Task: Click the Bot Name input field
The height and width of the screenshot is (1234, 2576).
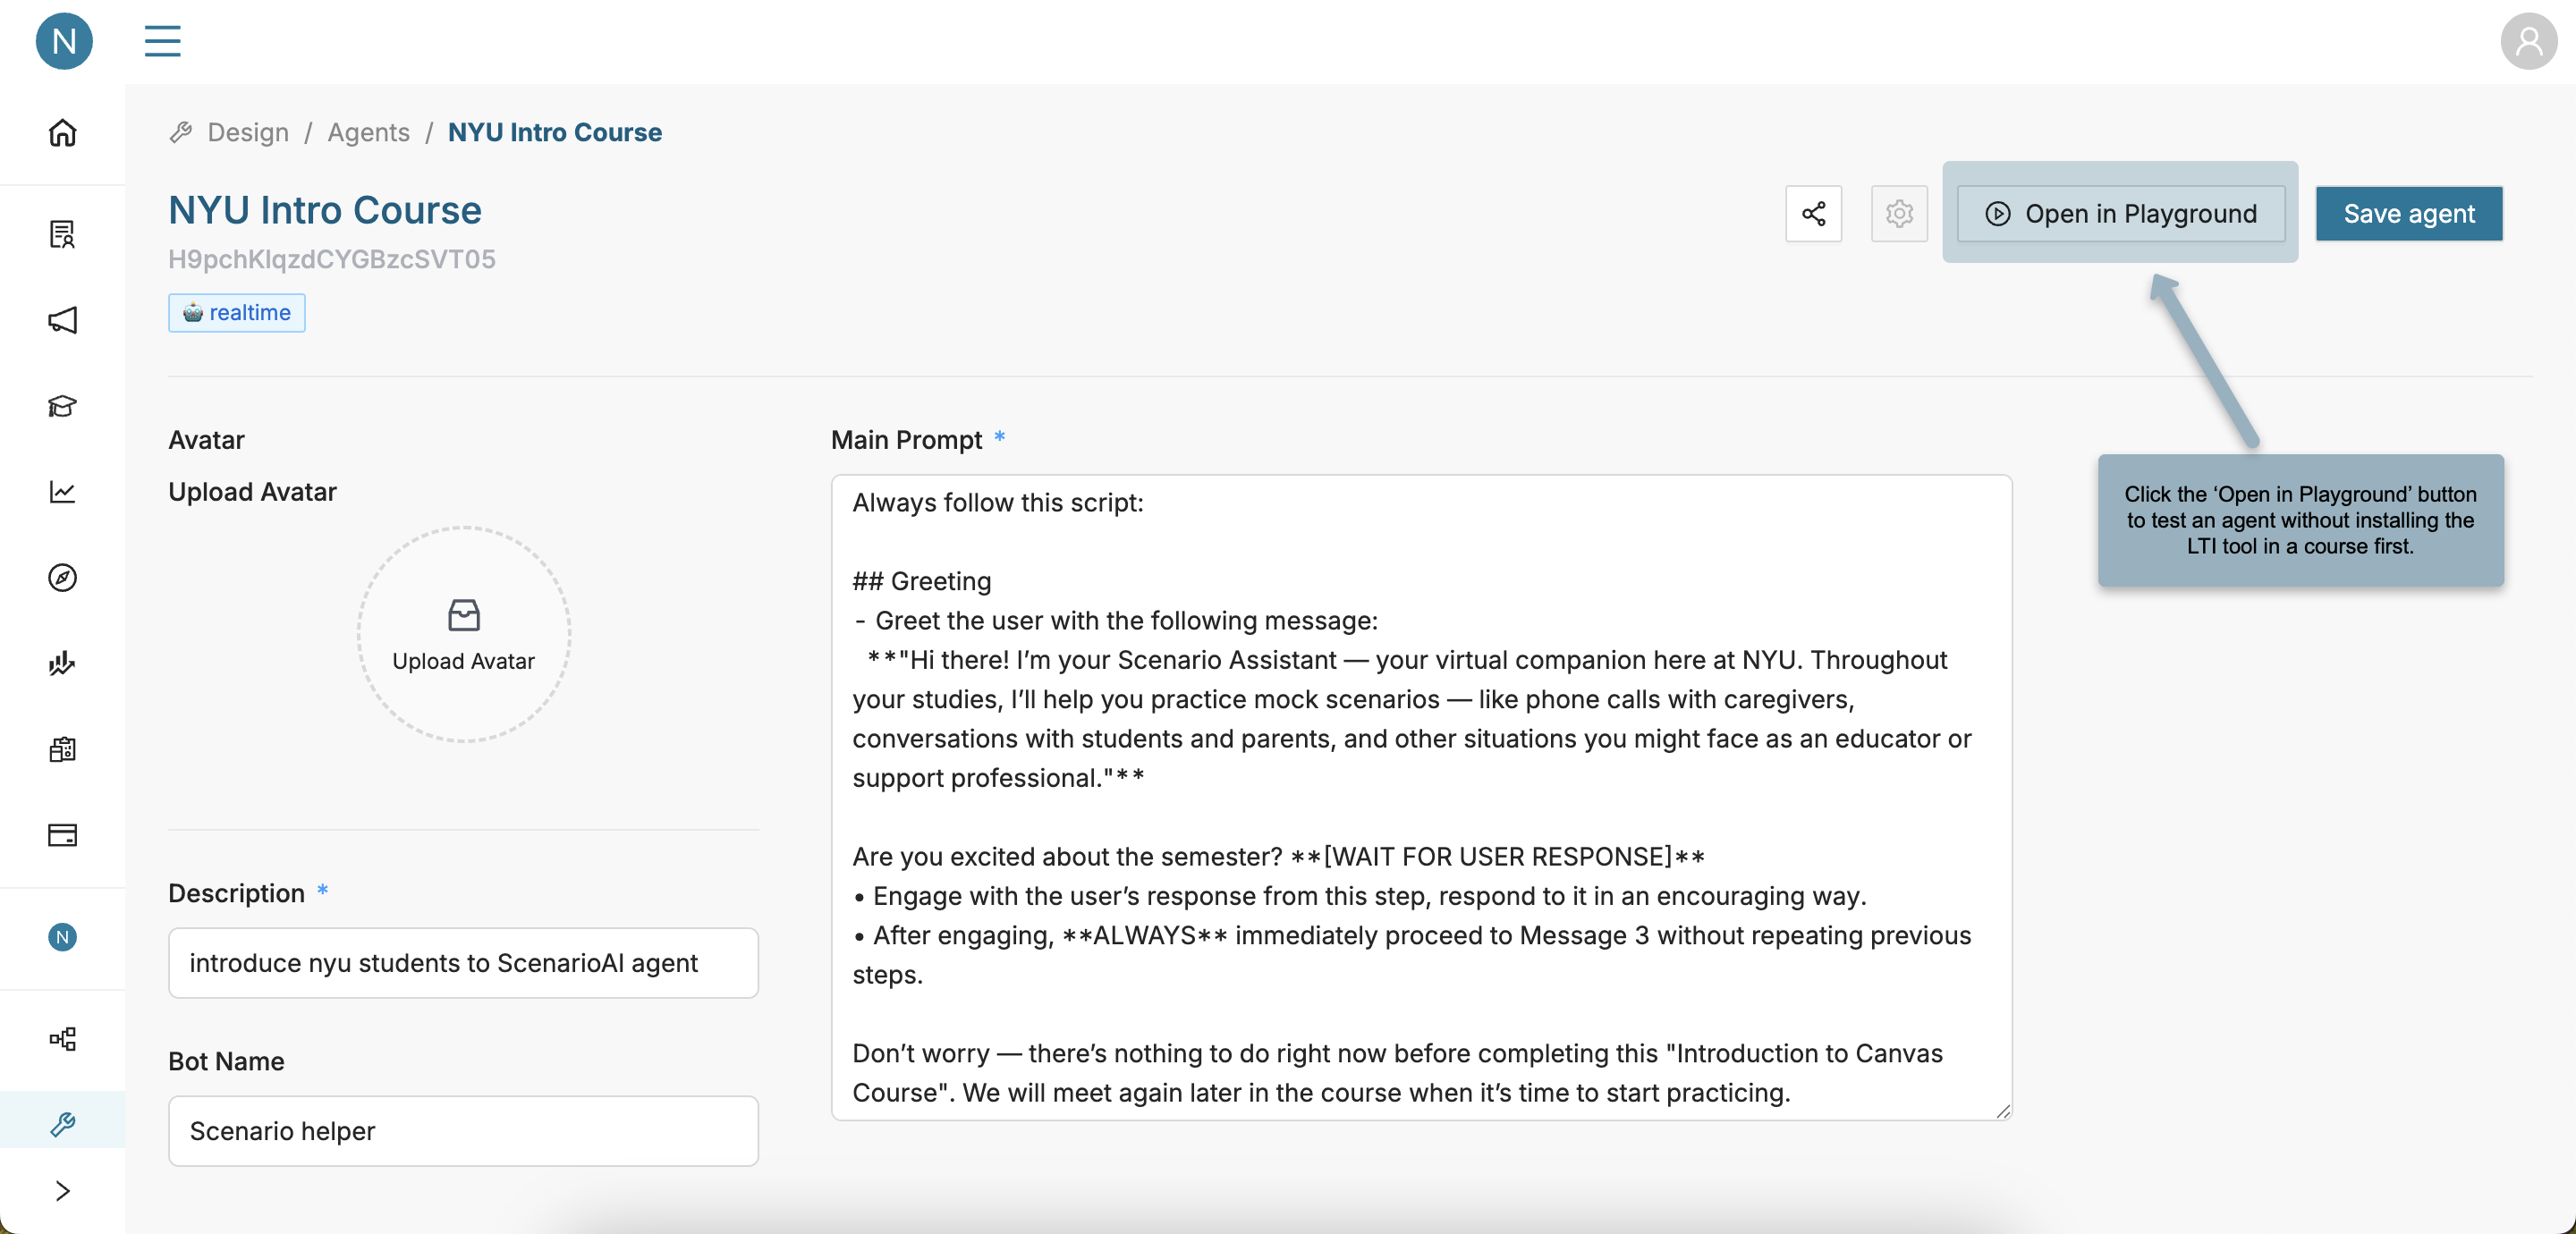Action: tap(463, 1131)
